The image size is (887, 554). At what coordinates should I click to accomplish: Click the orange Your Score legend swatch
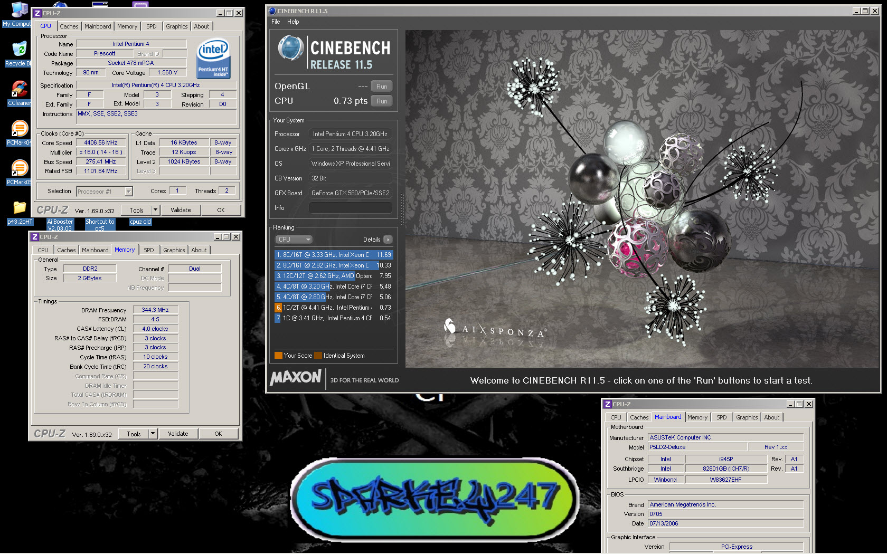tap(278, 356)
